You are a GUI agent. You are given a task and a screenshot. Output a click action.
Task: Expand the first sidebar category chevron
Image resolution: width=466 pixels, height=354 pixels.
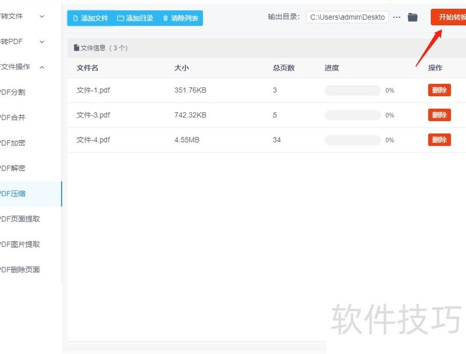point(41,16)
